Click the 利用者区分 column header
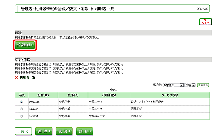Image resolution: width=224 pixels, height=140 pixels. (109, 95)
